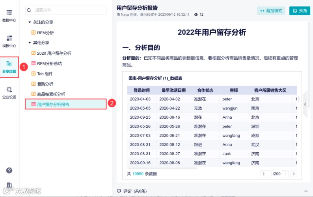Click the RFM分析总结 report icon
This screenshot has width=313, height=197.
pos(34,63)
